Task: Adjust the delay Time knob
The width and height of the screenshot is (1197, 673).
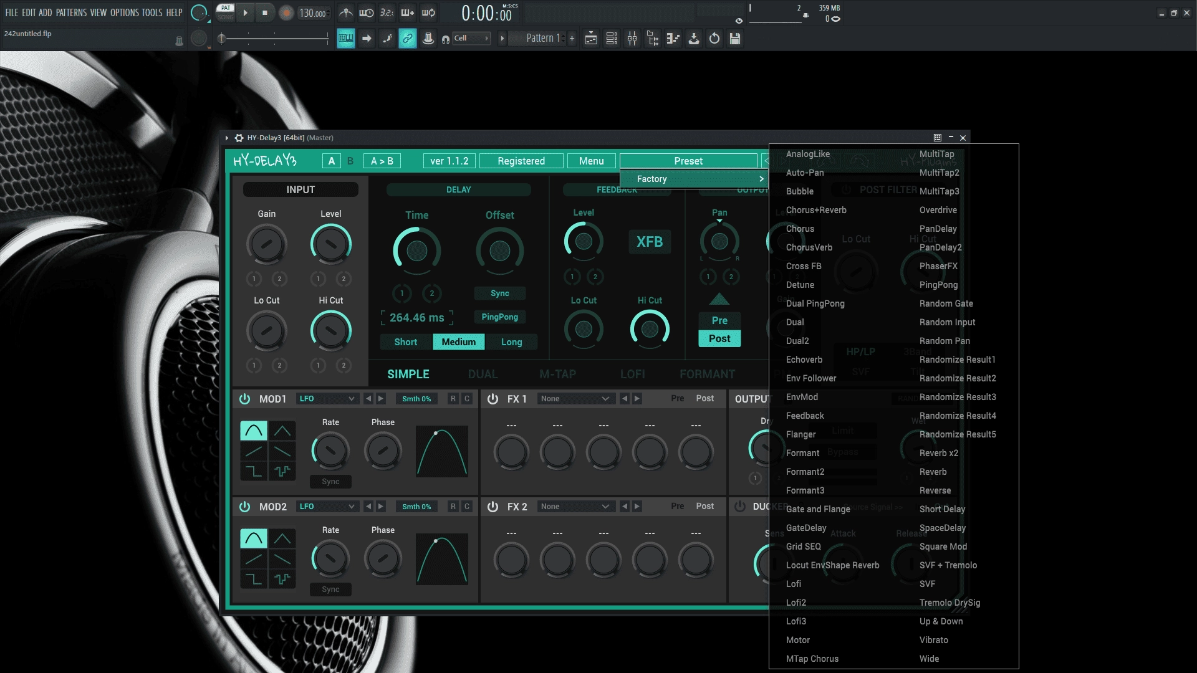Action: pos(416,251)
